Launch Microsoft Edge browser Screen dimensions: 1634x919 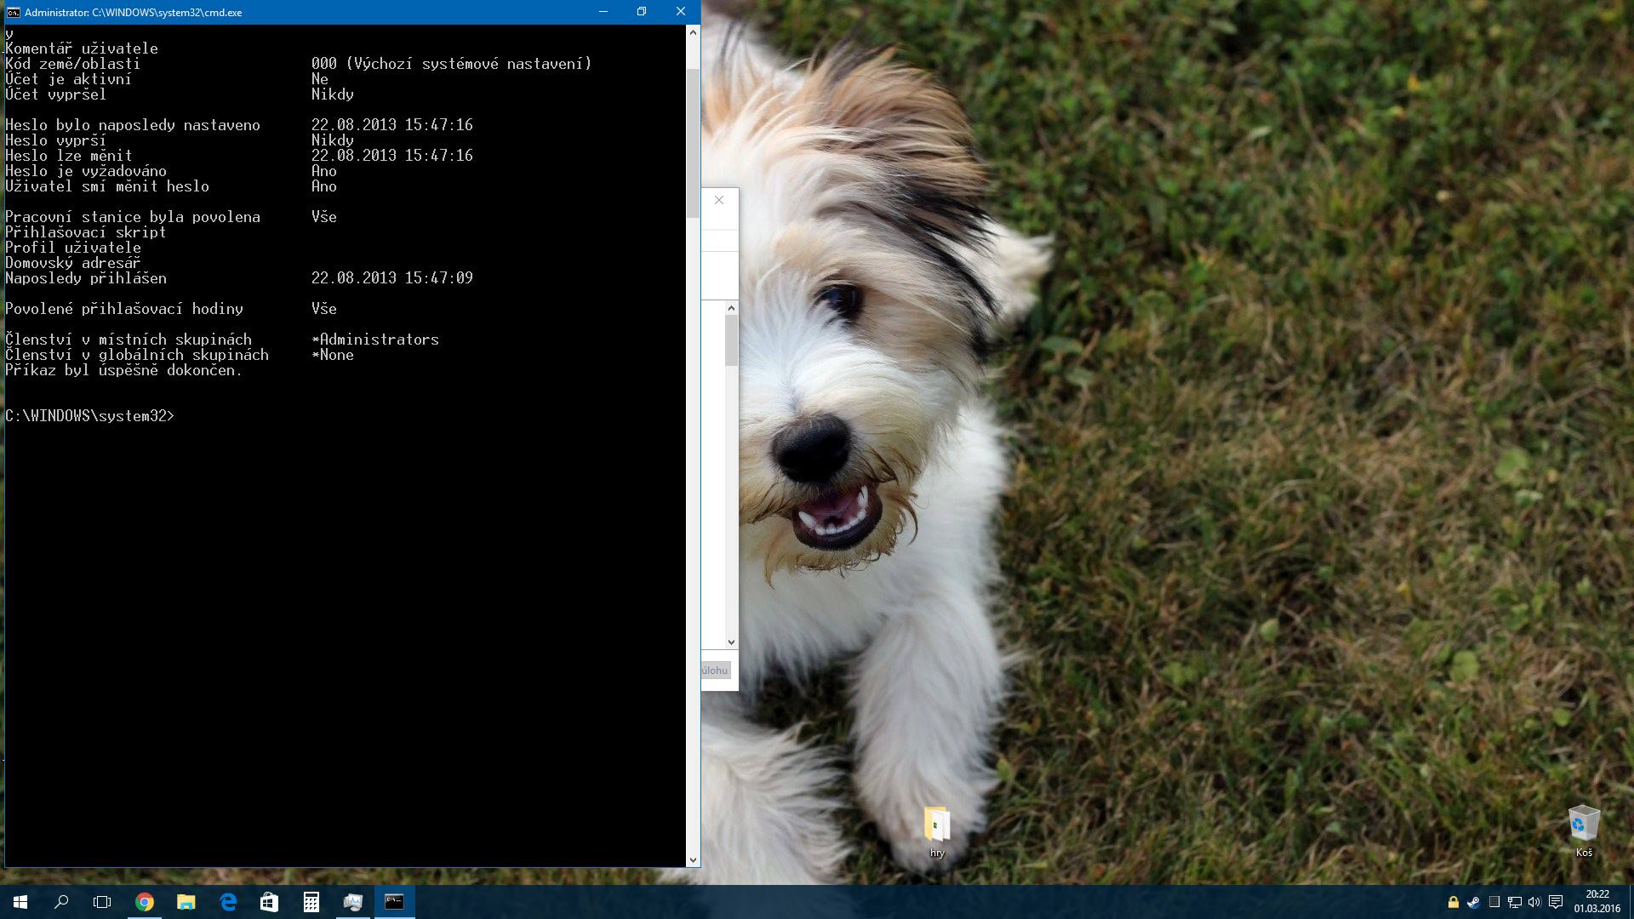tap(227, 902)
